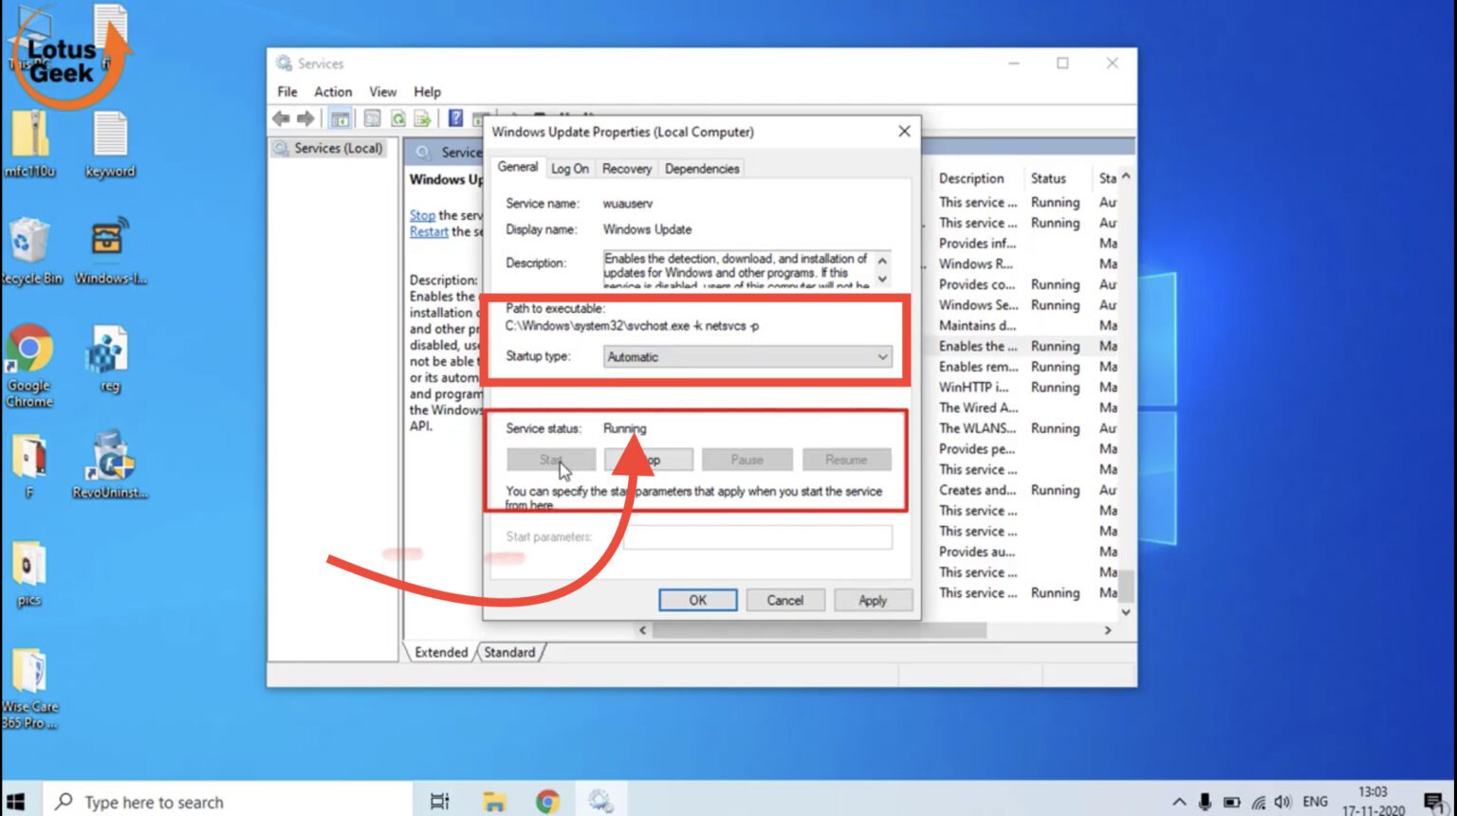1457x816 pixels.
Task: Click the Restart link in Services panel
Action: pyautogui.click(x=429, y=231)
